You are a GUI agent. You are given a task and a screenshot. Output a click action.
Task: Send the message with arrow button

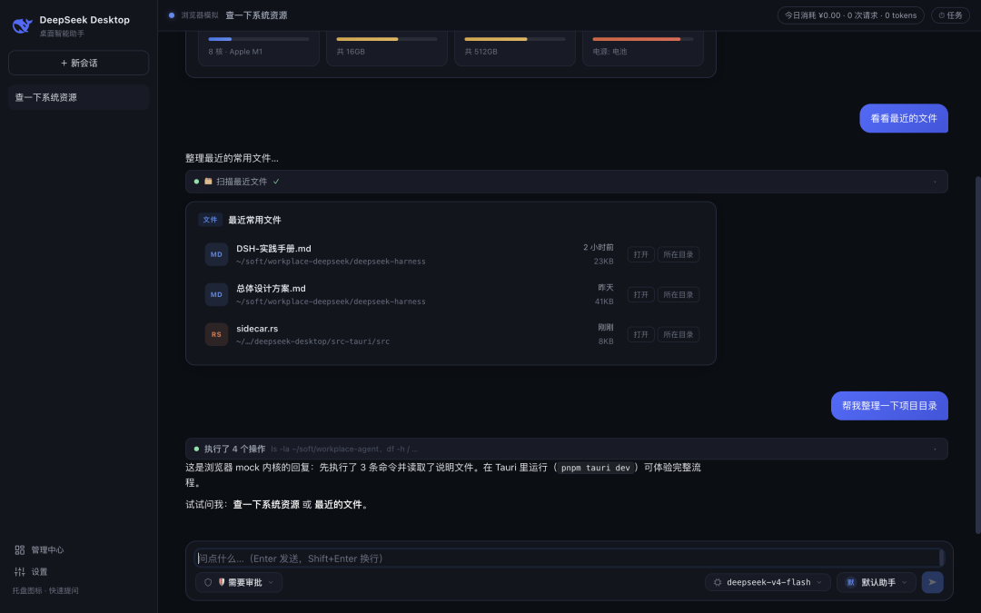pyautogui.click(x=932, y=582)
